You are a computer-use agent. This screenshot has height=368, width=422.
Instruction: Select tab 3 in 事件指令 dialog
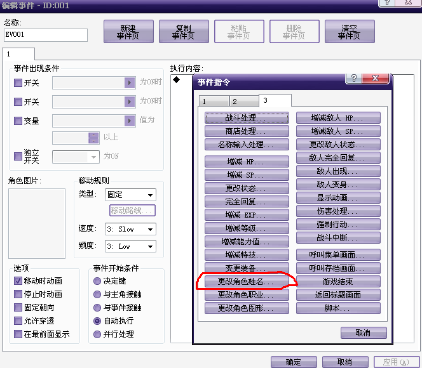click(x=275, y=100)
